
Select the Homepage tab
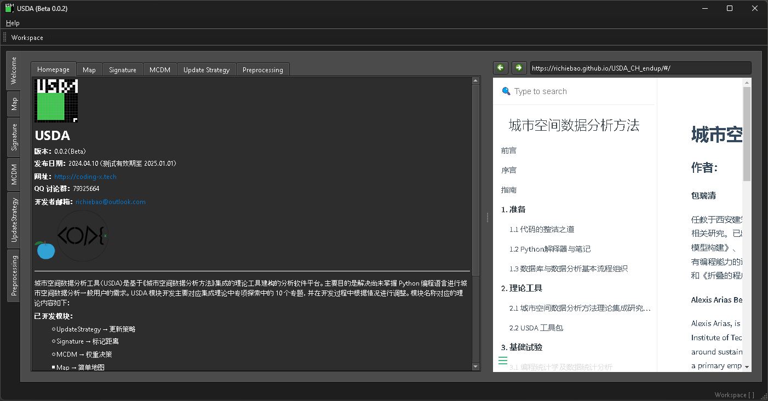54,69
